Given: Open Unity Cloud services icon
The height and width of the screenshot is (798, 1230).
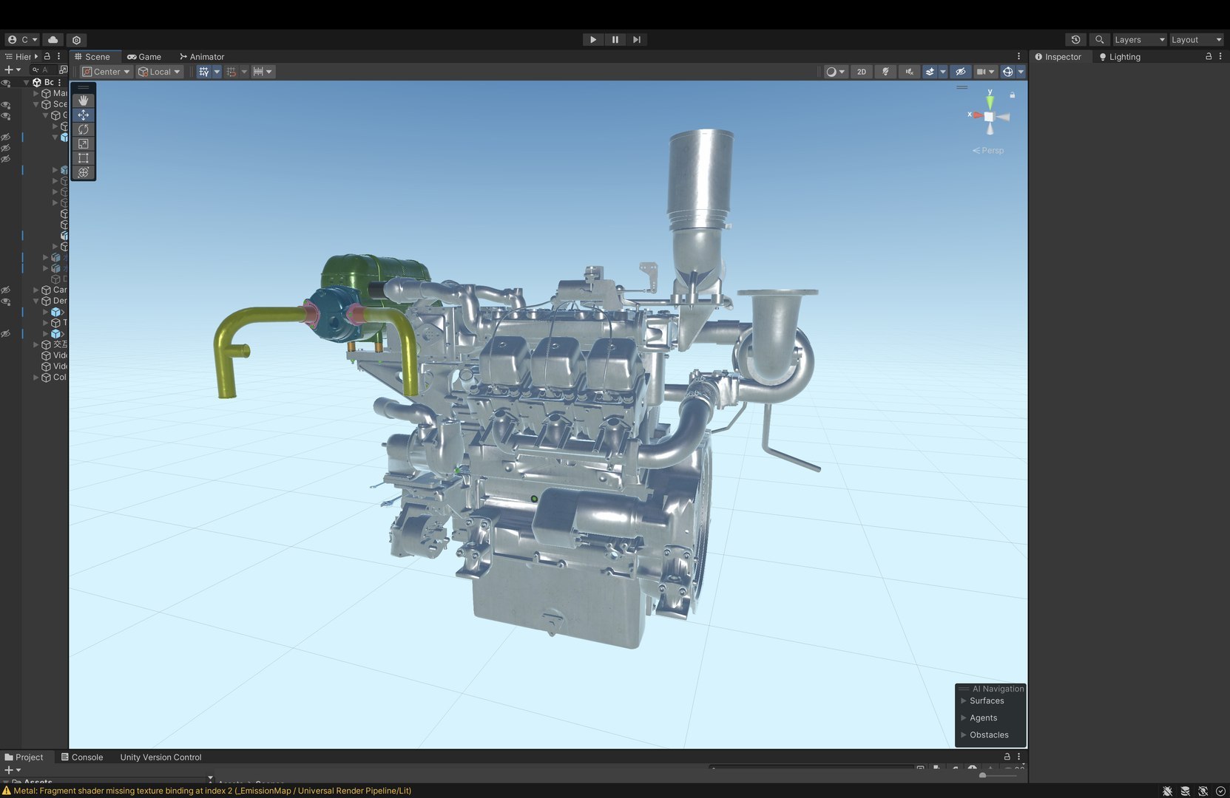Looking at the screenshot, I should coord(53,40).
